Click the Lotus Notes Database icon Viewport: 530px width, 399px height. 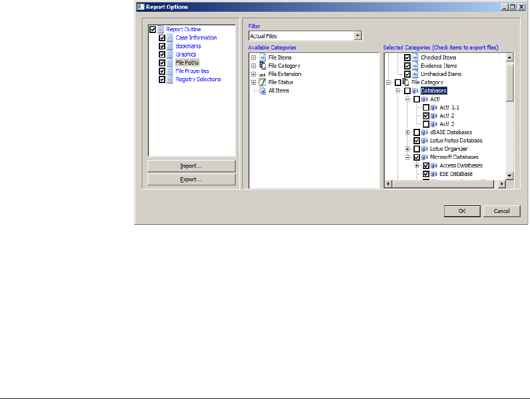pos(425,141)
